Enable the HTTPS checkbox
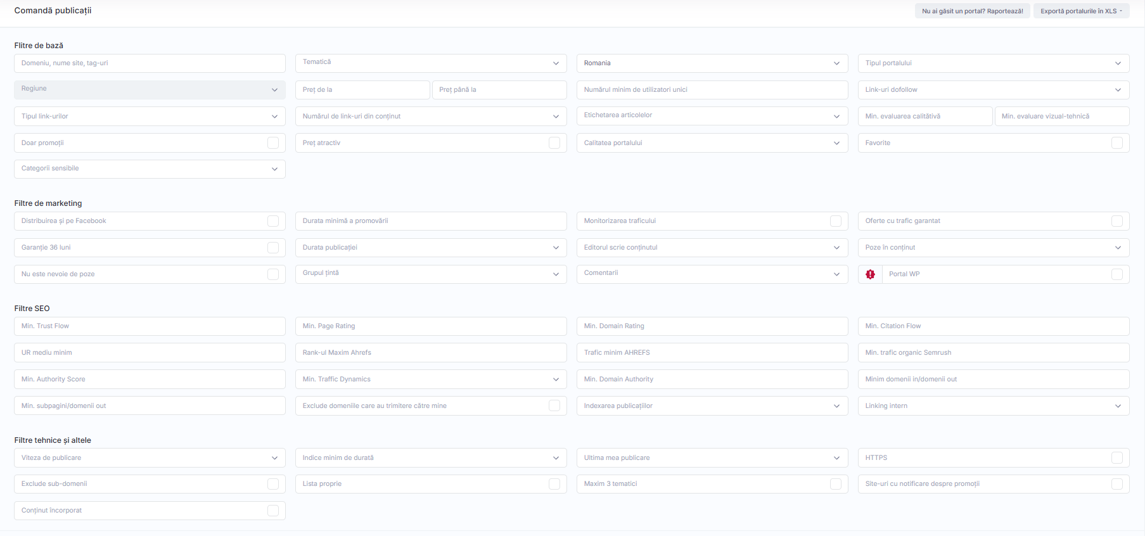 1117,457
